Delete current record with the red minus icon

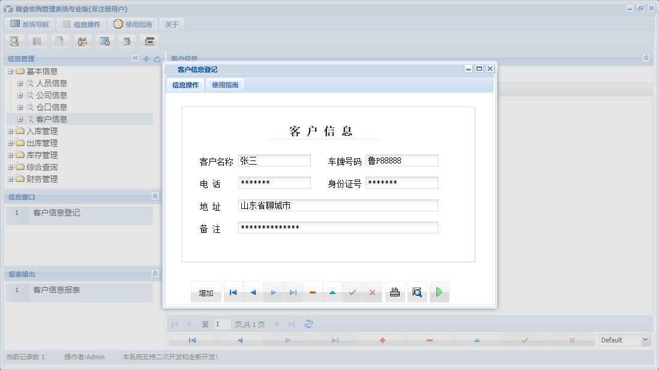point(313,292)
